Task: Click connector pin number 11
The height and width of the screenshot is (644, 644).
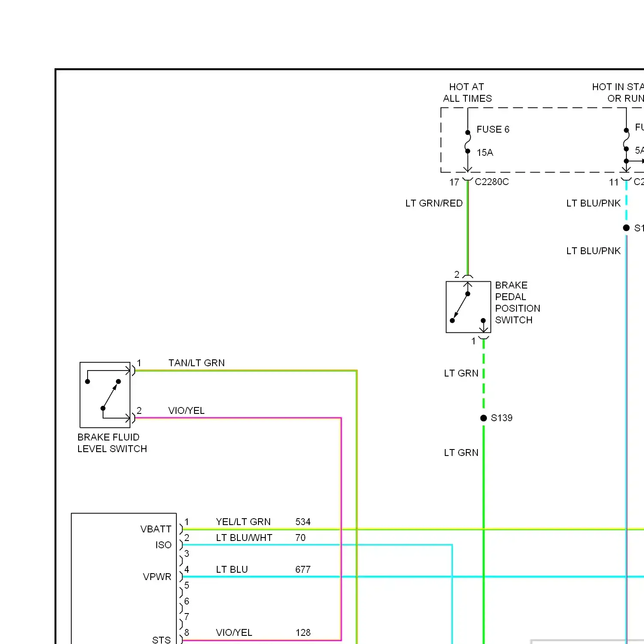Action: [614, 182]
